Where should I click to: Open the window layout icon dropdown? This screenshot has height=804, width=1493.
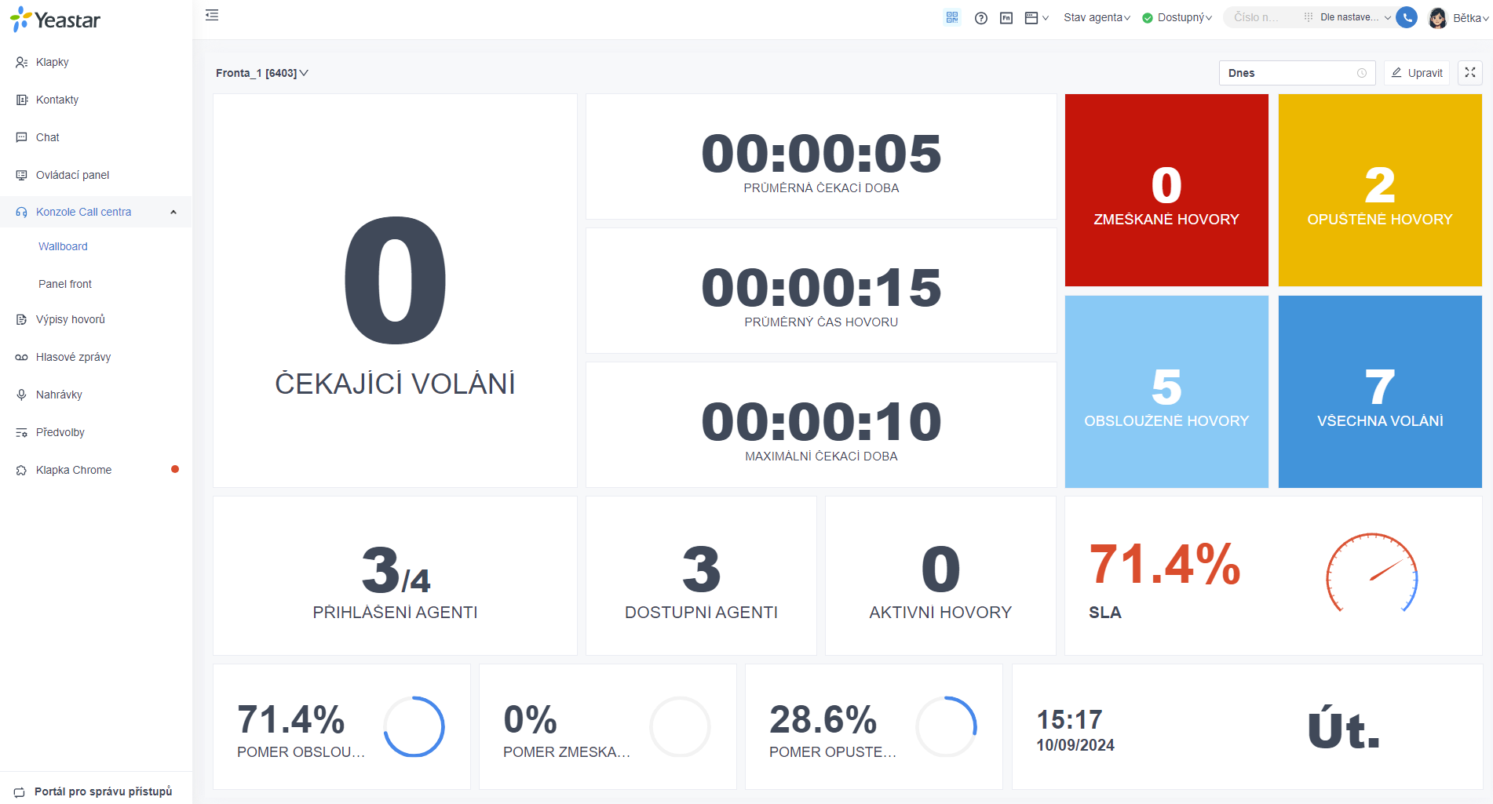[1036, 18]
